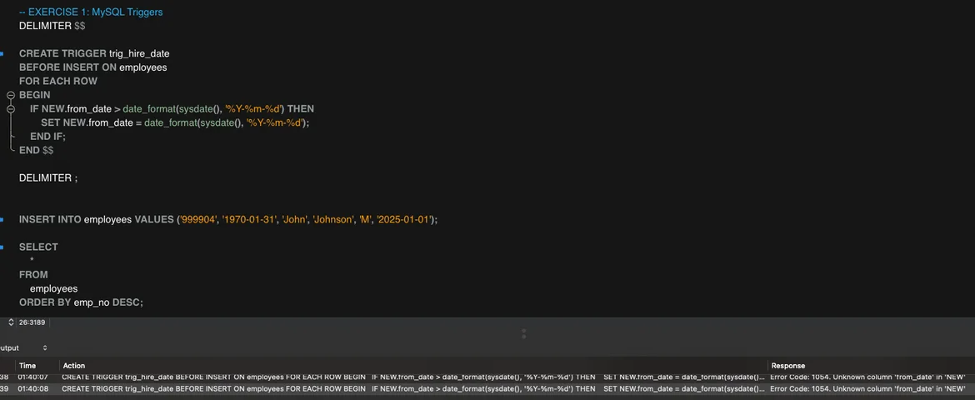
Task: Click statement marker beside SELECT
Action: (x=2, y=247)
